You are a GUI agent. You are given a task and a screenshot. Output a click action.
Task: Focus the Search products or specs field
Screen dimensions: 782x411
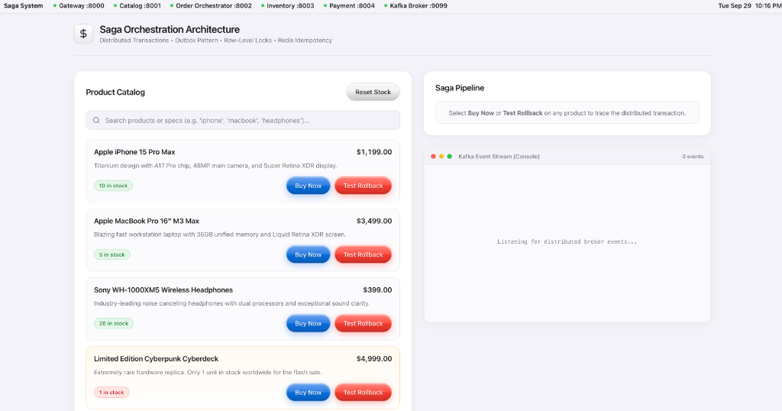click(243, 120)
